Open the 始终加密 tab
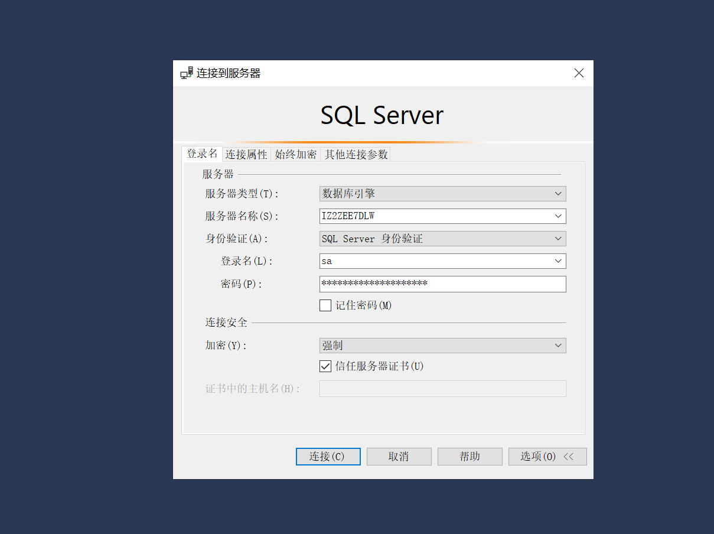Screen dimensions: 714x534 point(296,155)
